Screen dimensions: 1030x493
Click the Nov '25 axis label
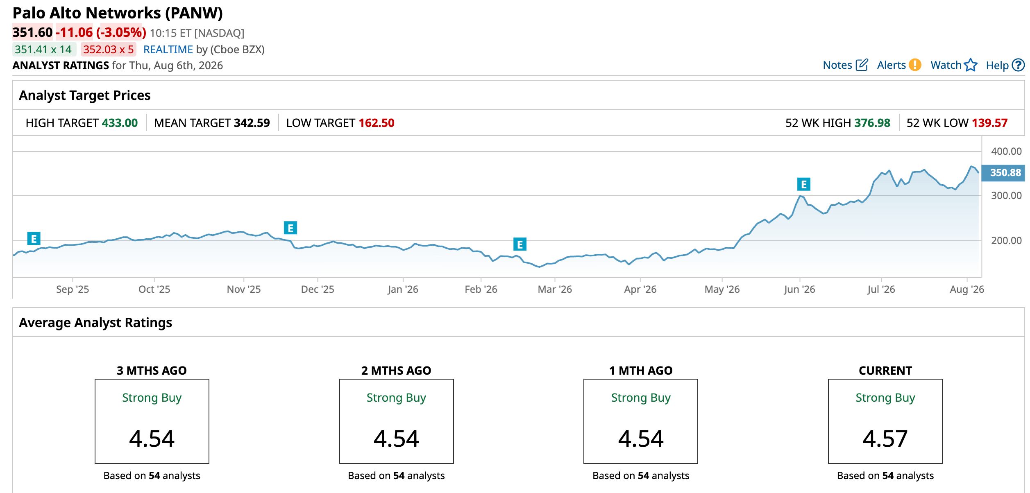[x=244, y=289]
